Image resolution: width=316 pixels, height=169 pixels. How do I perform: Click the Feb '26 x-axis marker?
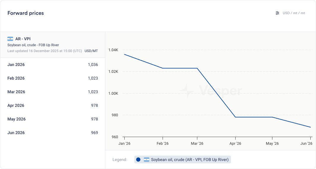coord(162,144)
